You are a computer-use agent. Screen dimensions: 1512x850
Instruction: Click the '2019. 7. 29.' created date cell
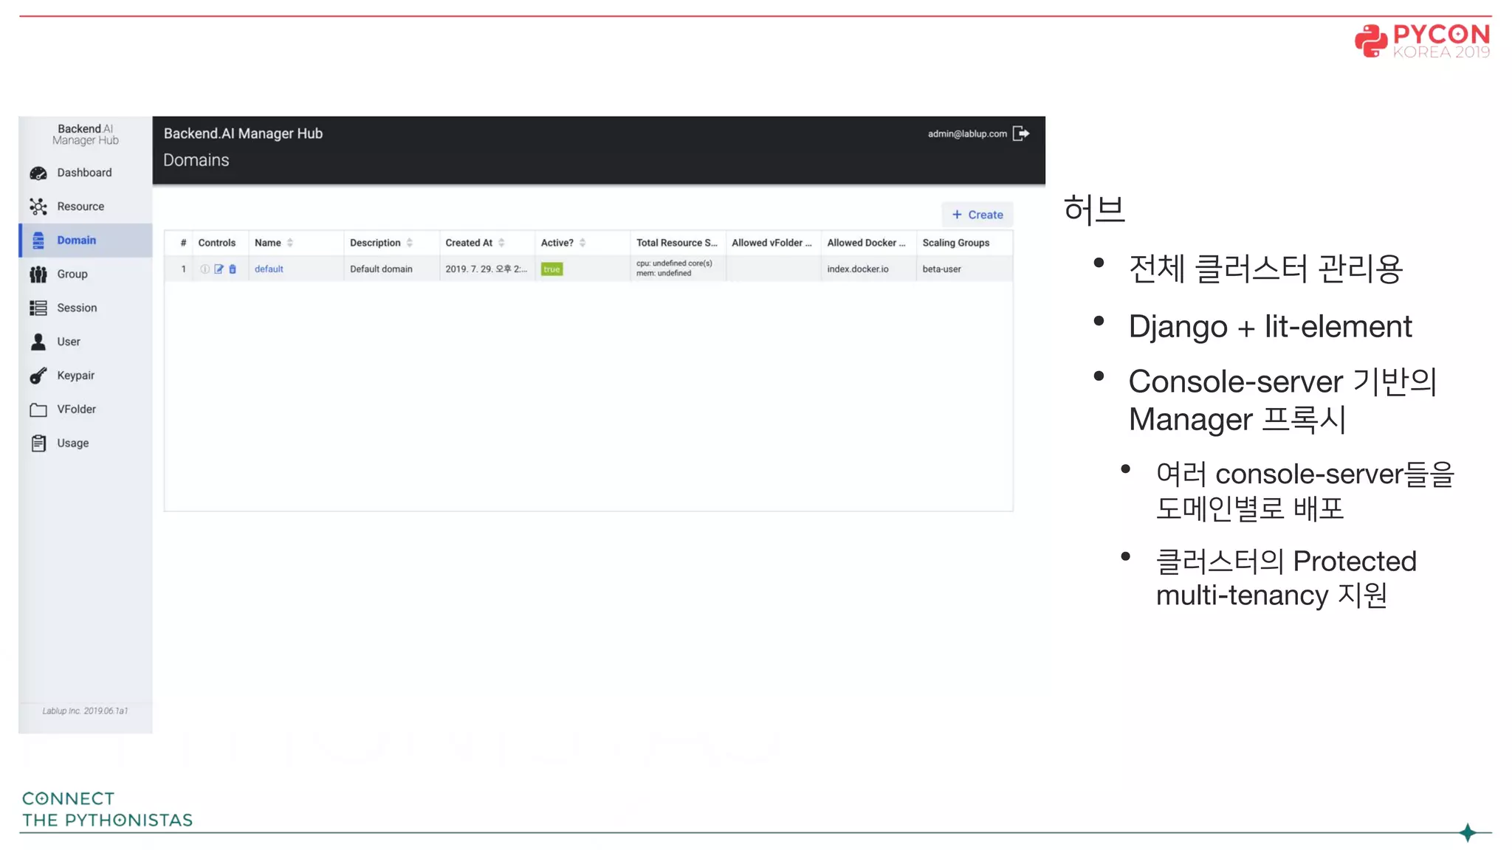tap(486, 269)
